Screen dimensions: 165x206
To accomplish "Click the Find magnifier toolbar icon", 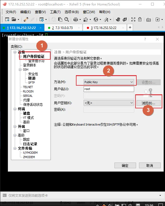I will [67, 20].
